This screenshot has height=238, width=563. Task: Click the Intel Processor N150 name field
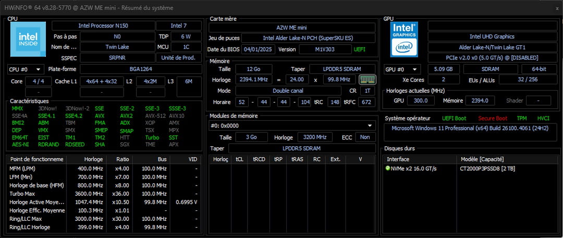(x=103, y=26)
